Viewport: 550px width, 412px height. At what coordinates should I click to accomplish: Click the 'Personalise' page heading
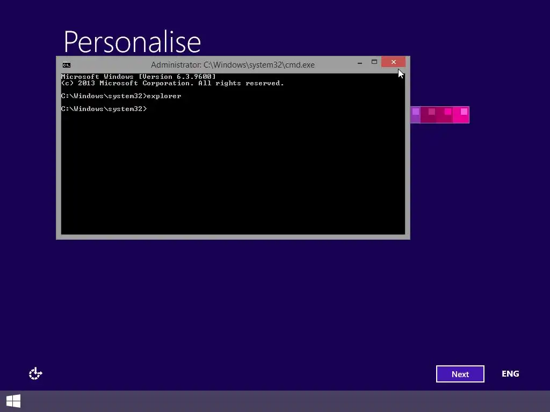point(132,42)
